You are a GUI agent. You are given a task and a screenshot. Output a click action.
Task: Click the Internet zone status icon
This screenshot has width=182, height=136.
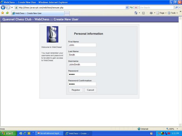tap(139, 129)
